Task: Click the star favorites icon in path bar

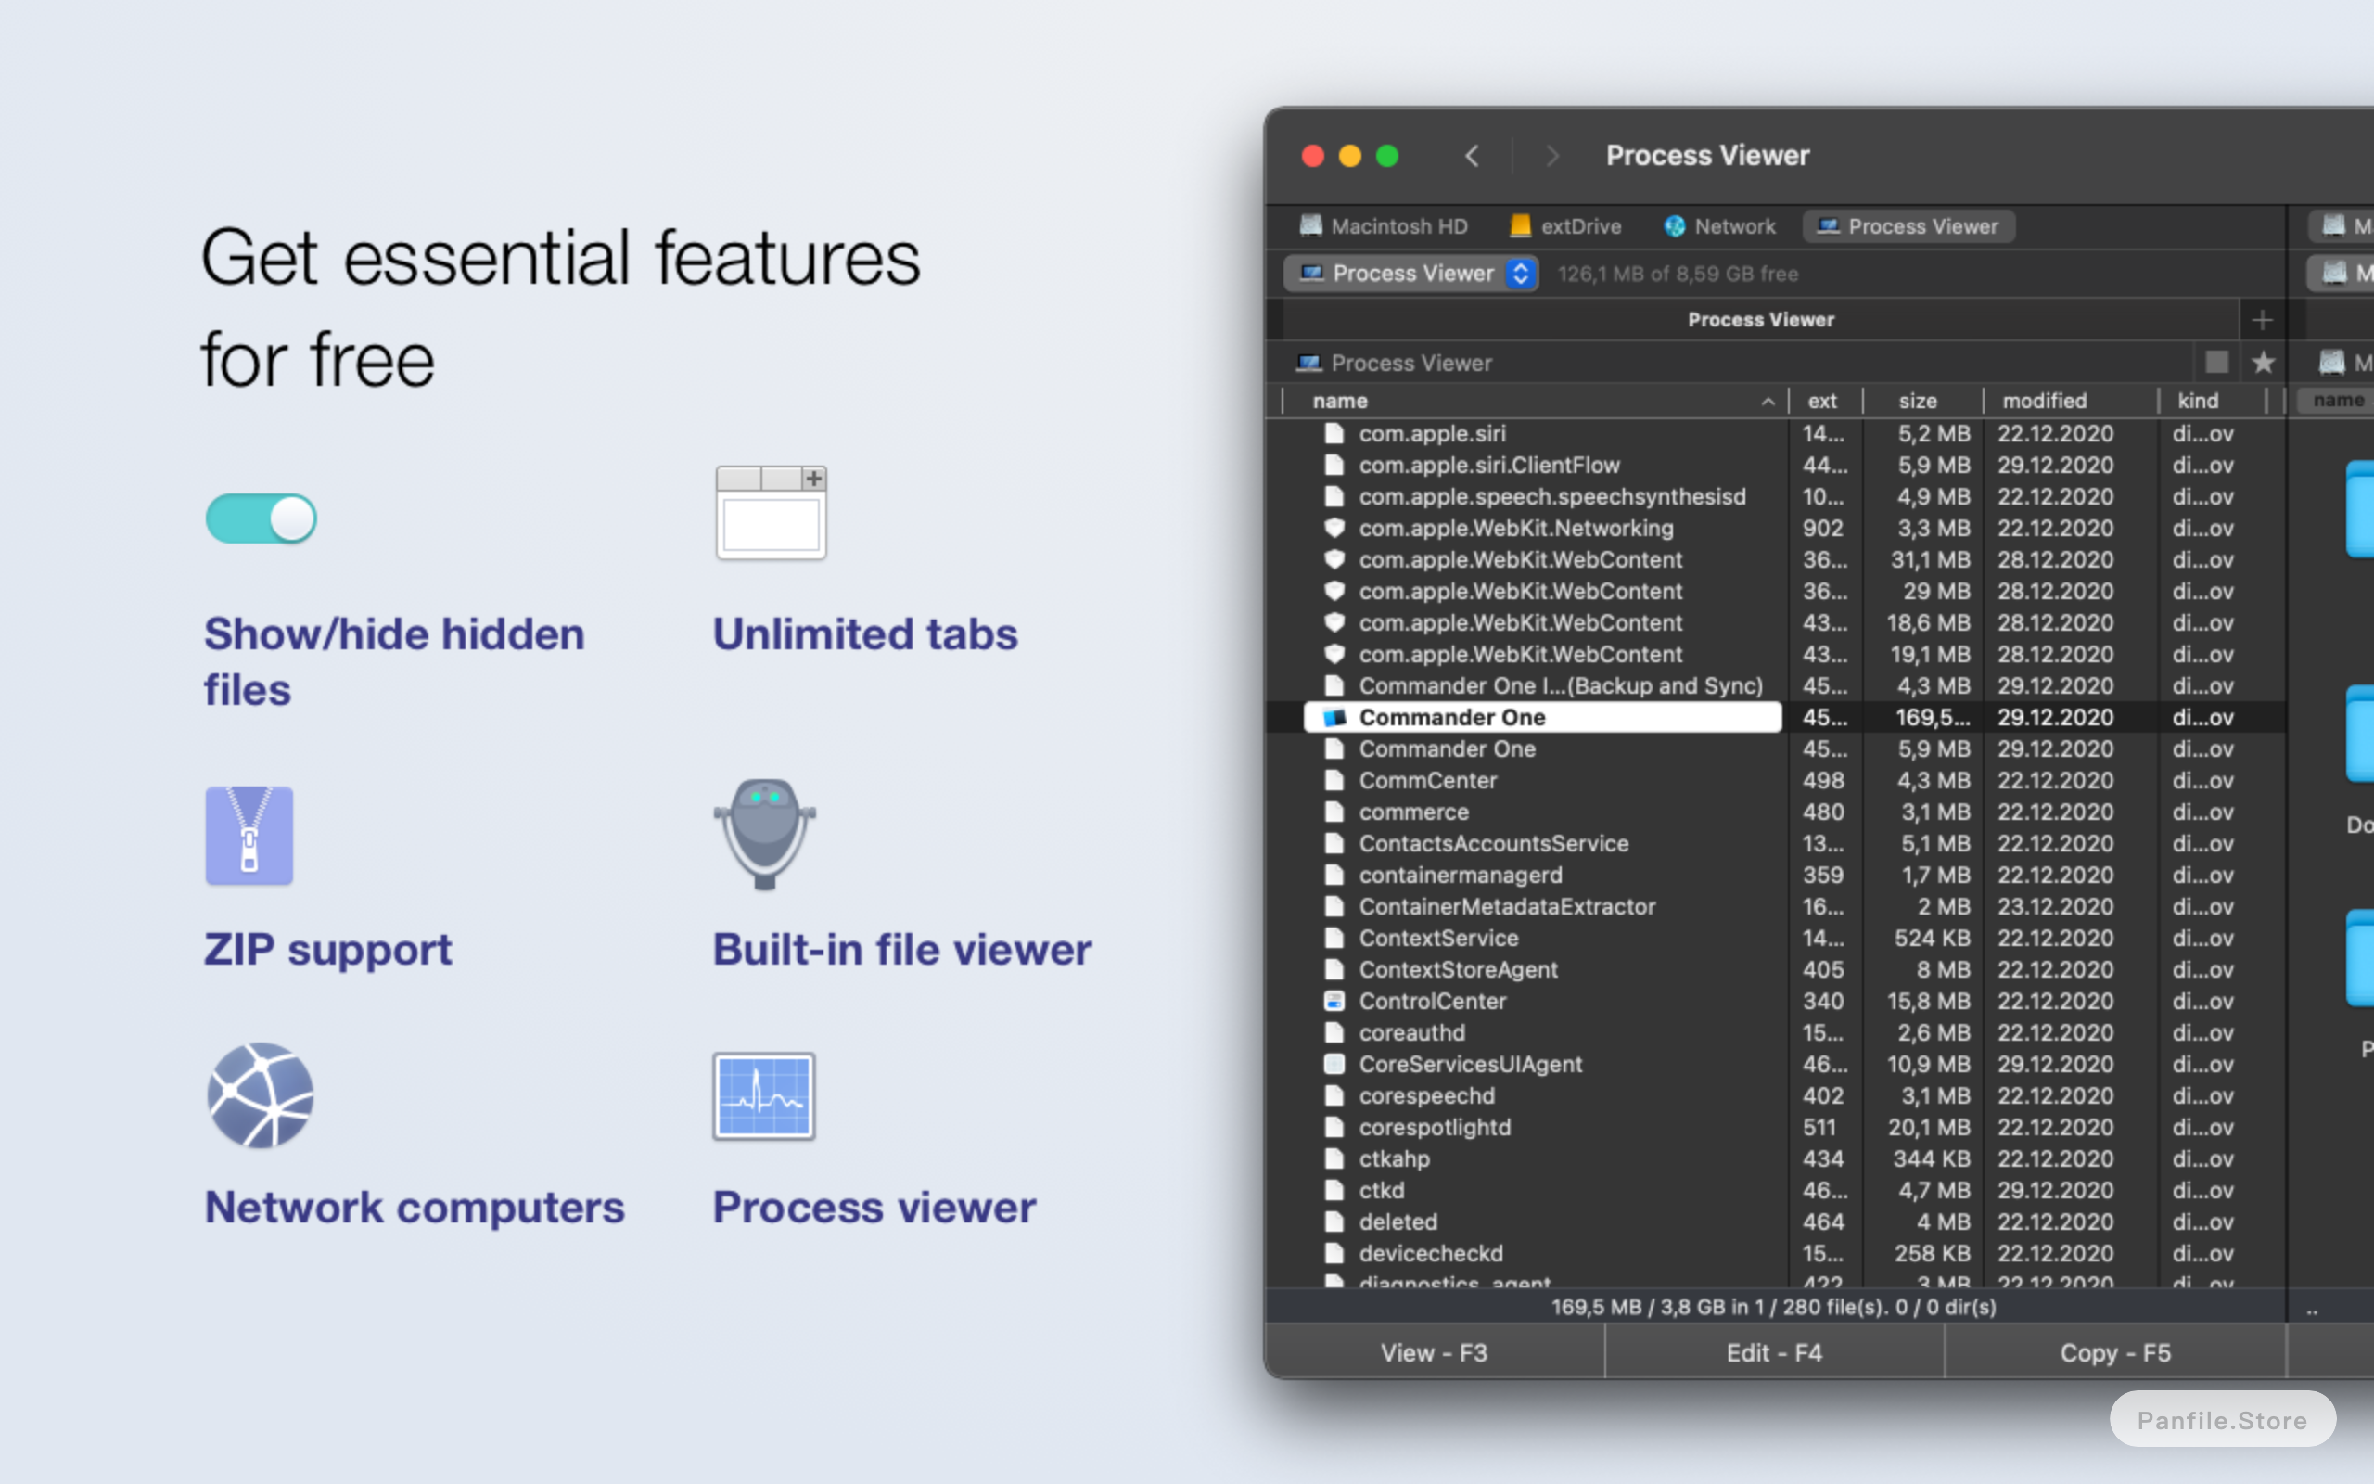Action: (2263, 362)
